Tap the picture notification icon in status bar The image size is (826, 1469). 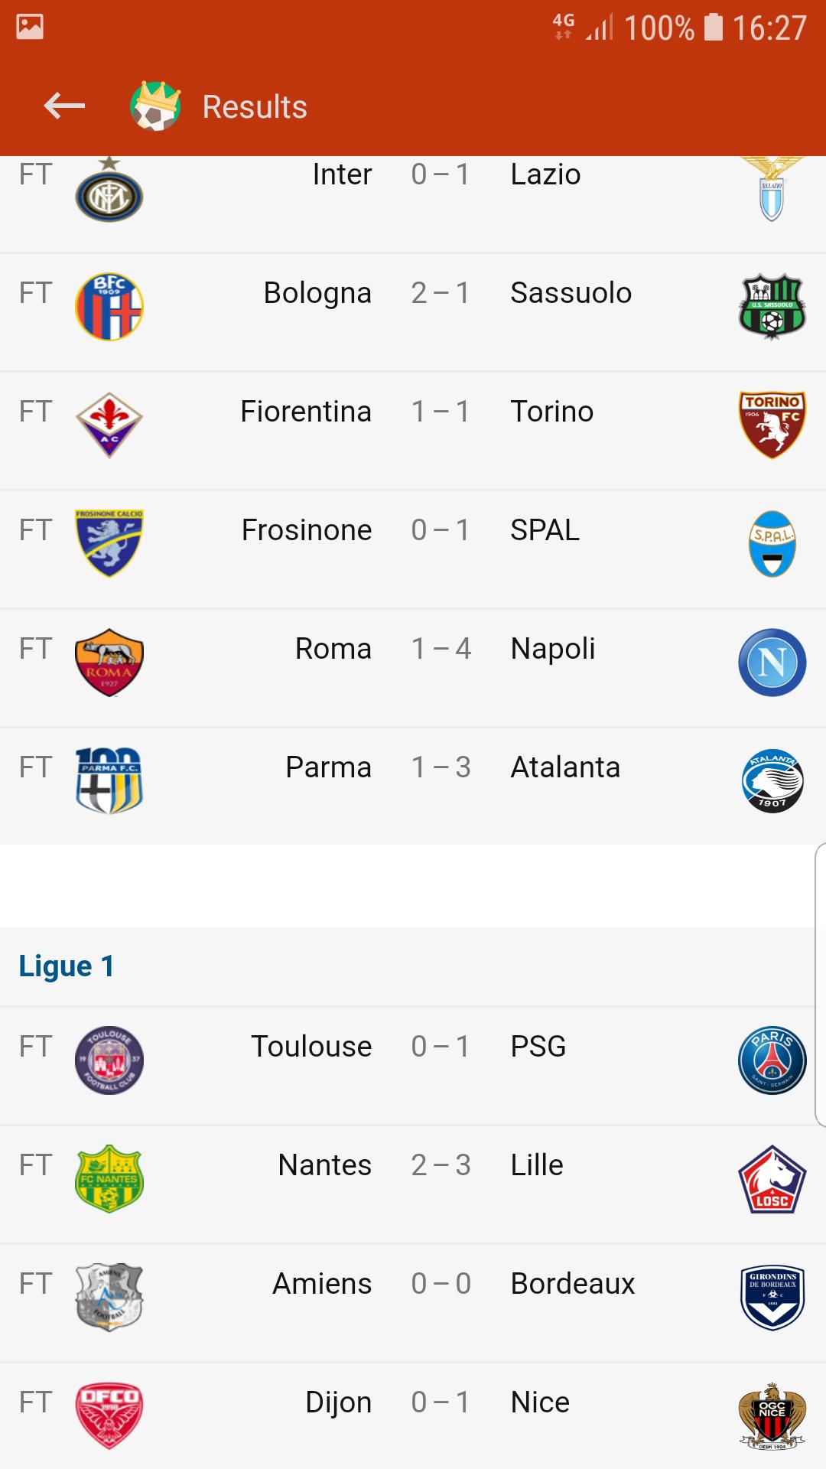[30, 27]
